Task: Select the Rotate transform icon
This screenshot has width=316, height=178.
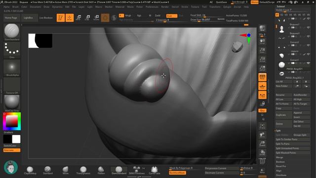Action: 96,18
